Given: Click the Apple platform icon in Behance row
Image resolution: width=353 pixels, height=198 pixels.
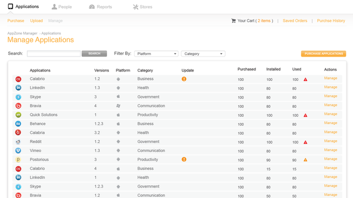Looking at the screenshot, I should click(118, 124).
